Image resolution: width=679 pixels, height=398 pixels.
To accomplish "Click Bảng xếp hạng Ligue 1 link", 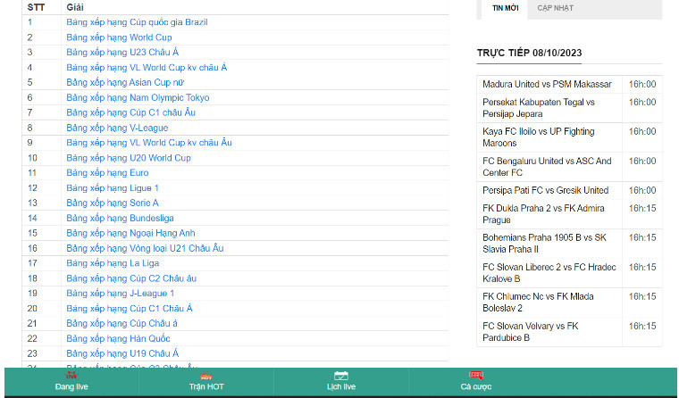I will pyautogui.click(x=113, y=187).
